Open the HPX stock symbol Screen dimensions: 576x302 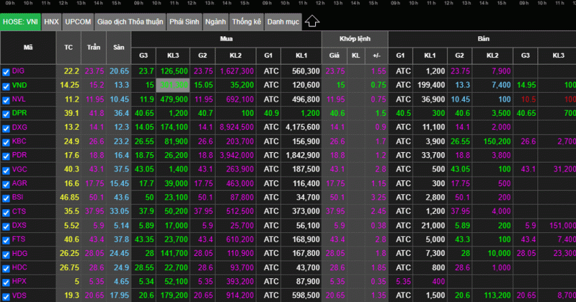19,281
